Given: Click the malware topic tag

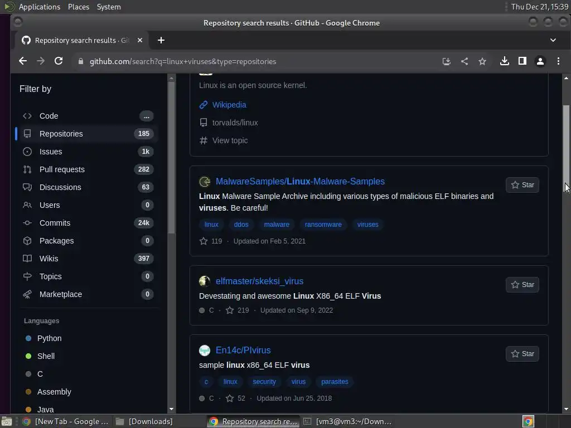Looking at the screenshot, I should click(x=277, y=225).
